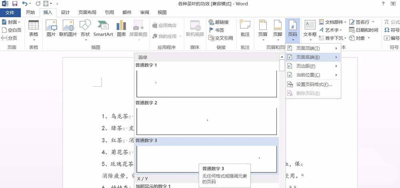Click the 联机视频 online video icon
This screenshot has height=188, width=400.
click(x=195, y=28)
